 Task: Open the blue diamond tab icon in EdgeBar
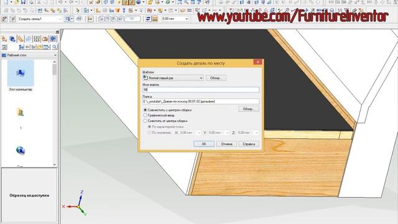pos(53,39)
